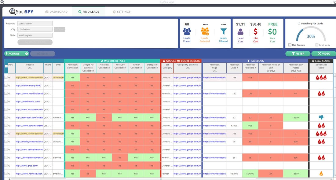The height and width of the screenshot is (180, 336).
Task: Click the Keyword input field
Action: pos(35,24)
